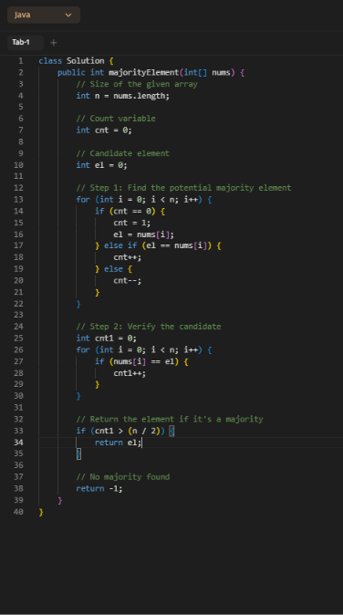The height and width of the screenshot is (615, 343).
Task: Open the Java language dropdown
Action: click(x=44, y=15)
